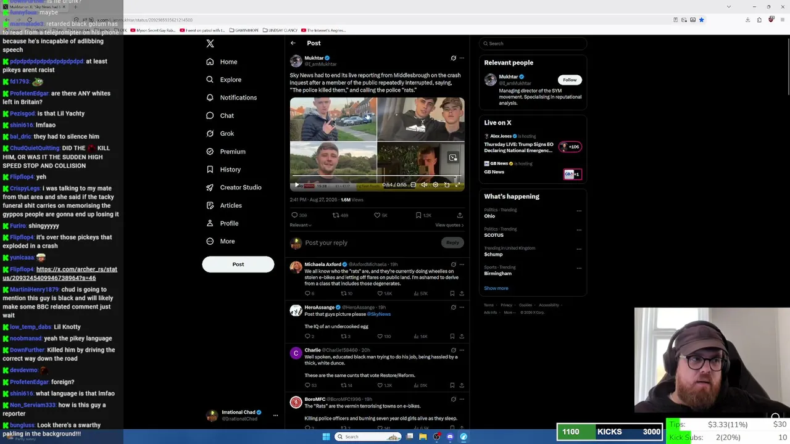
Task: Open the three-dot menu on Mukhtar's post
Action: coord(462,58)
